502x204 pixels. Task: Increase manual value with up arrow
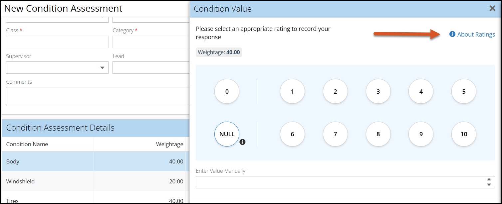click(x=489, y=179)
